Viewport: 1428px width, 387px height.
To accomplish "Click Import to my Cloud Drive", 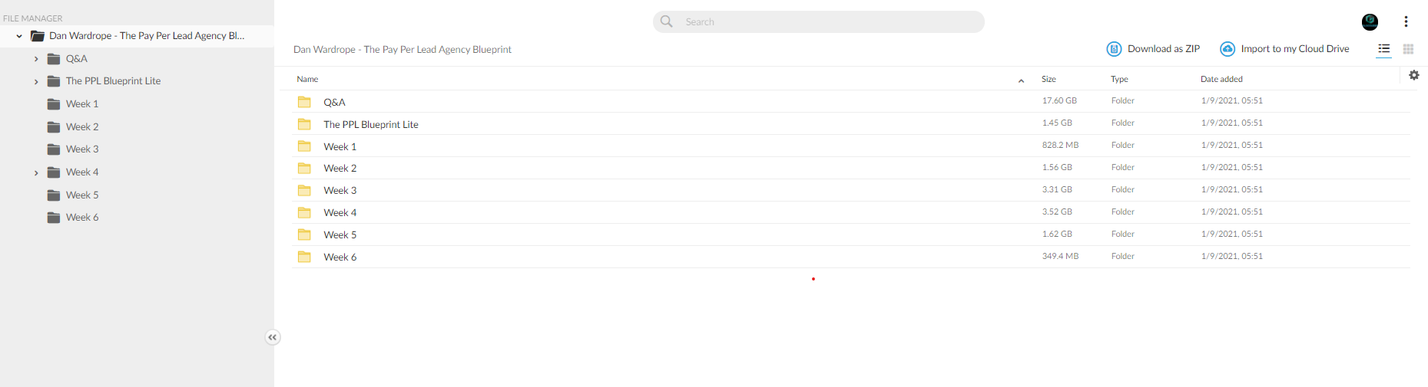I will [x=1284, y=49].
